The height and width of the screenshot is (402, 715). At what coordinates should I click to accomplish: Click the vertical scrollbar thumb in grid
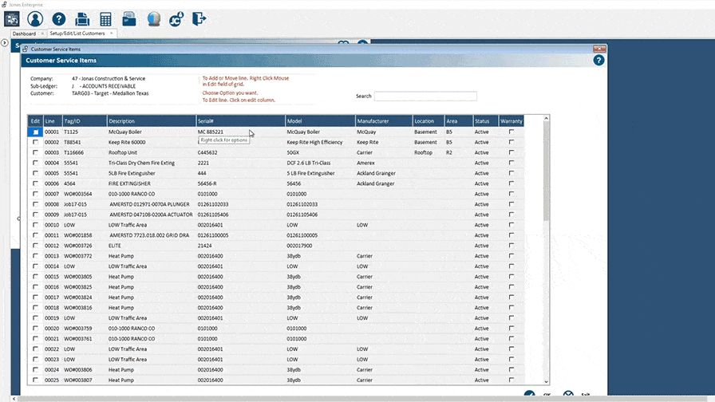click(547, 171)
